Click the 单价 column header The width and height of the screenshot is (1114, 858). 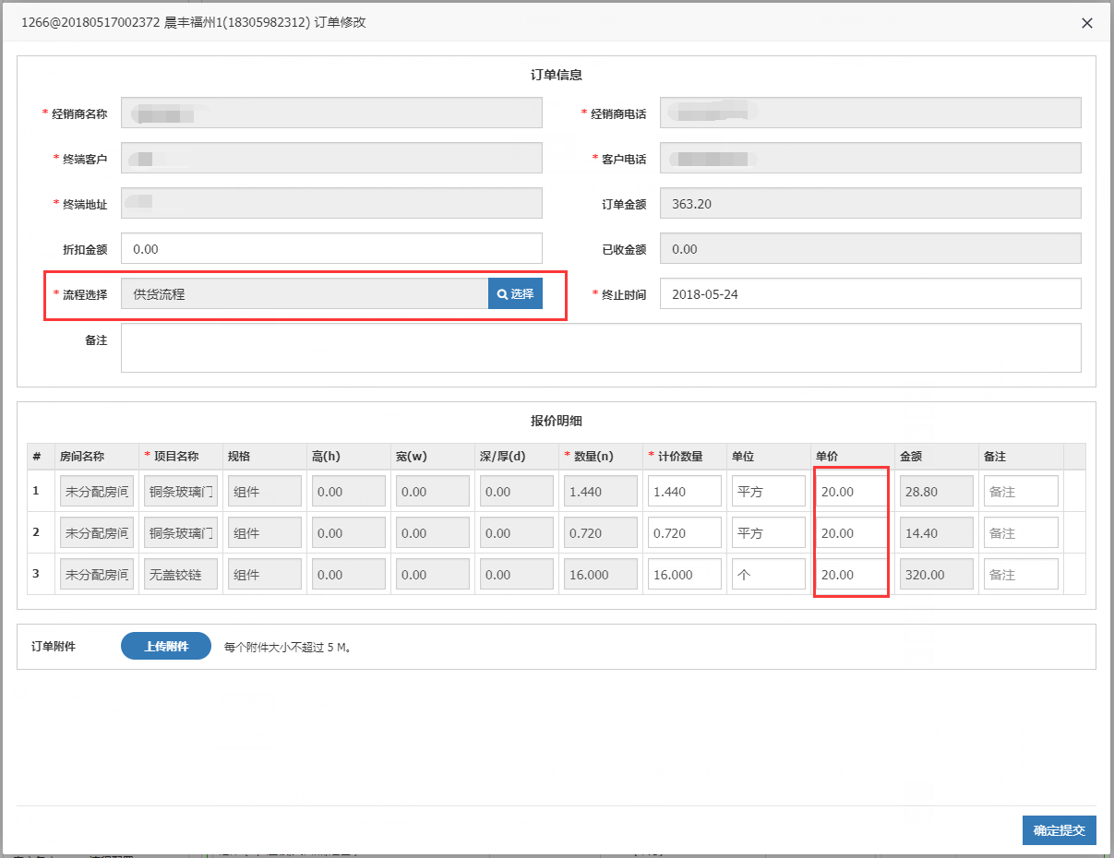click(x=829, y=456)
